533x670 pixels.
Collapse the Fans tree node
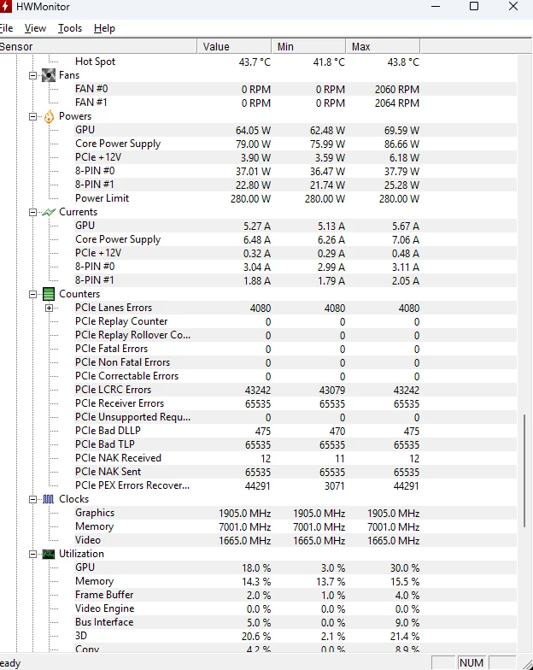pos(33,75)
